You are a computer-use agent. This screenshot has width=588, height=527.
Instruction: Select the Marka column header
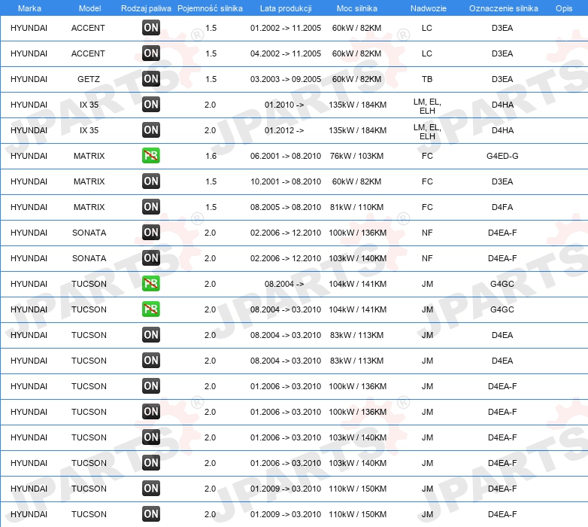click(x=29, y=8)
